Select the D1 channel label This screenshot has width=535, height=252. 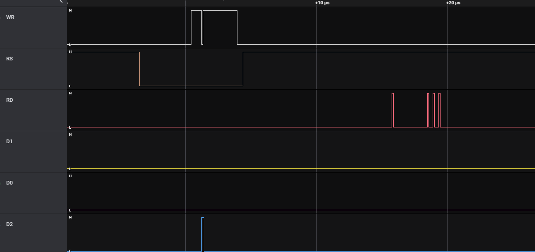(x=9, y=142)
